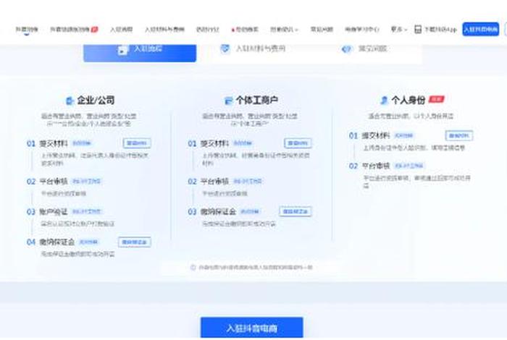Click the person icon next to 个人身份

pyautogui.click(x=384, y=101)
